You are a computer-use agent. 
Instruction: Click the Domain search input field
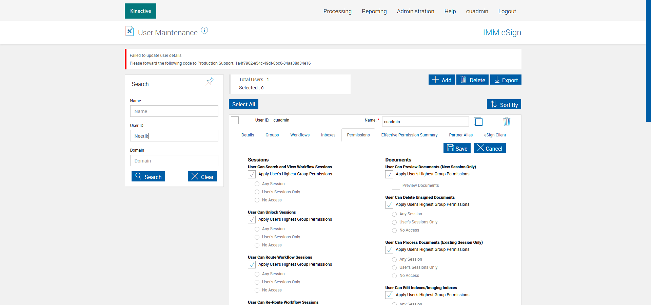[174, 161]
